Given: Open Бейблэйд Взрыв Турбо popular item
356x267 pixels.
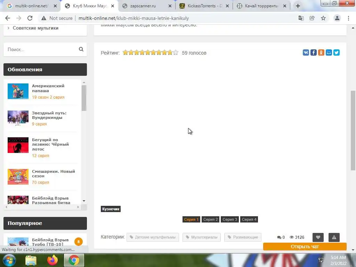Looking at the screenshot, I should tap(50, 242).
